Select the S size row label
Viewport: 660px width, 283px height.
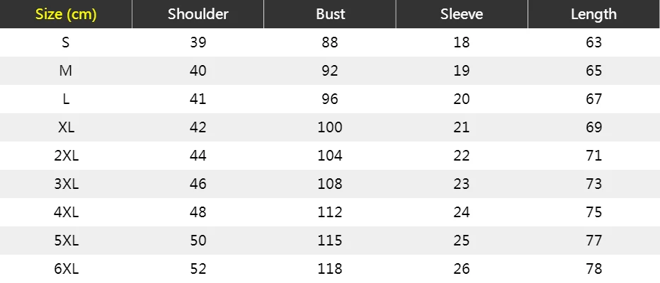66,42
